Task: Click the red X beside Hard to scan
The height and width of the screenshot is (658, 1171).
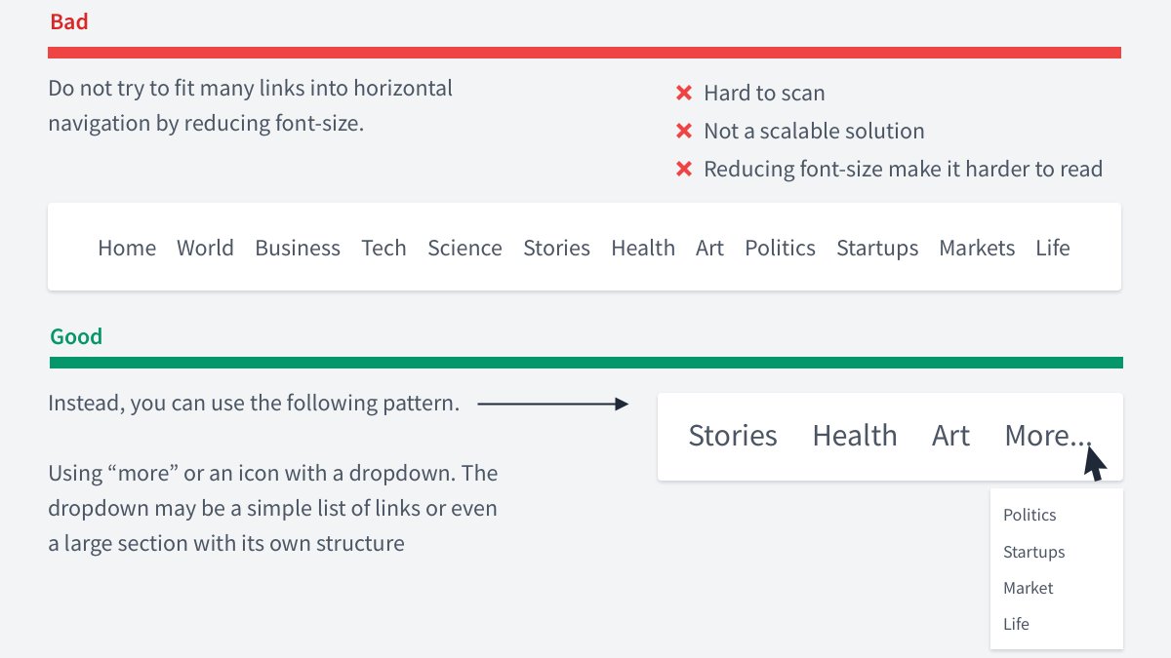Action: click(683, 94)
